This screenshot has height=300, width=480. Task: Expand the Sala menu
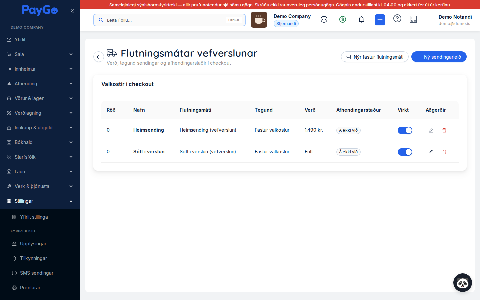pos(40,54)
